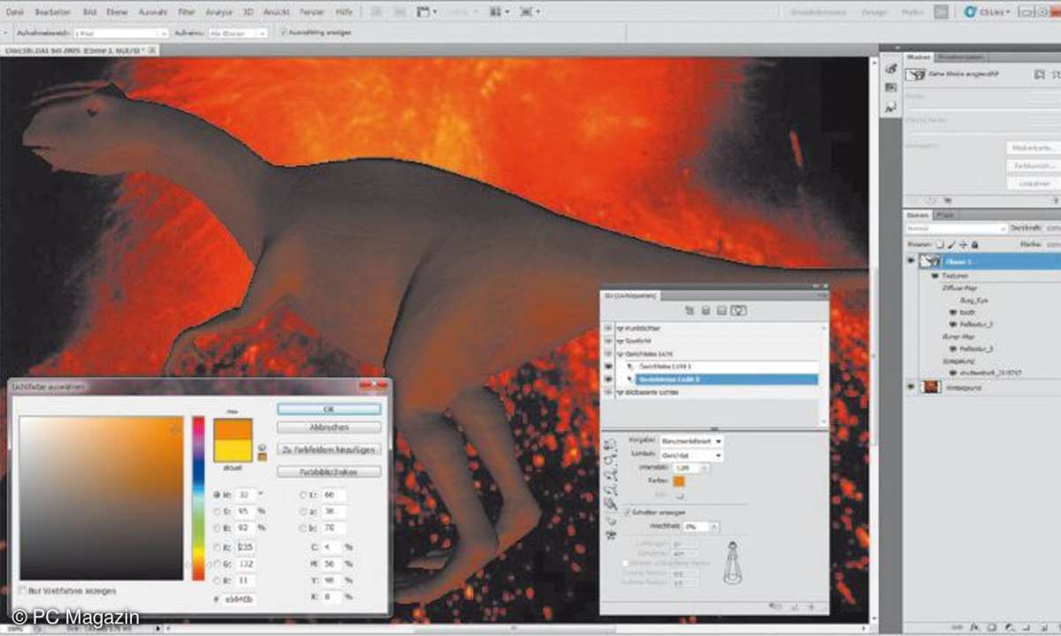The width and height of the screenshot is (1061, 636).
Task: Click the hue spectrum slider bar
Action: click(x=198, y=498)
